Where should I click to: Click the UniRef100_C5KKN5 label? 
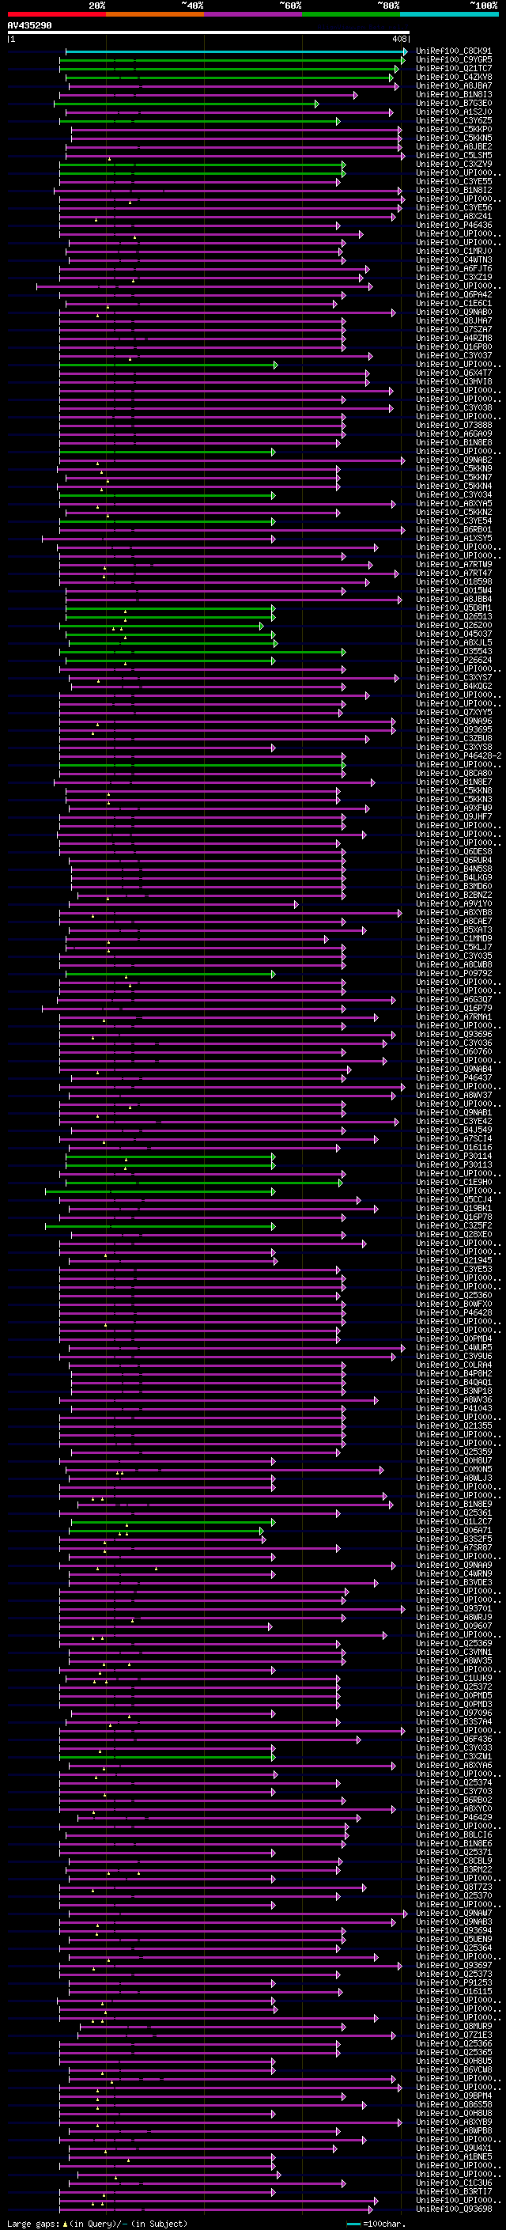[x=454, y=138]
